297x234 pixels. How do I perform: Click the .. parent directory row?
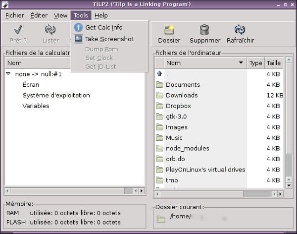click(219, 74)
